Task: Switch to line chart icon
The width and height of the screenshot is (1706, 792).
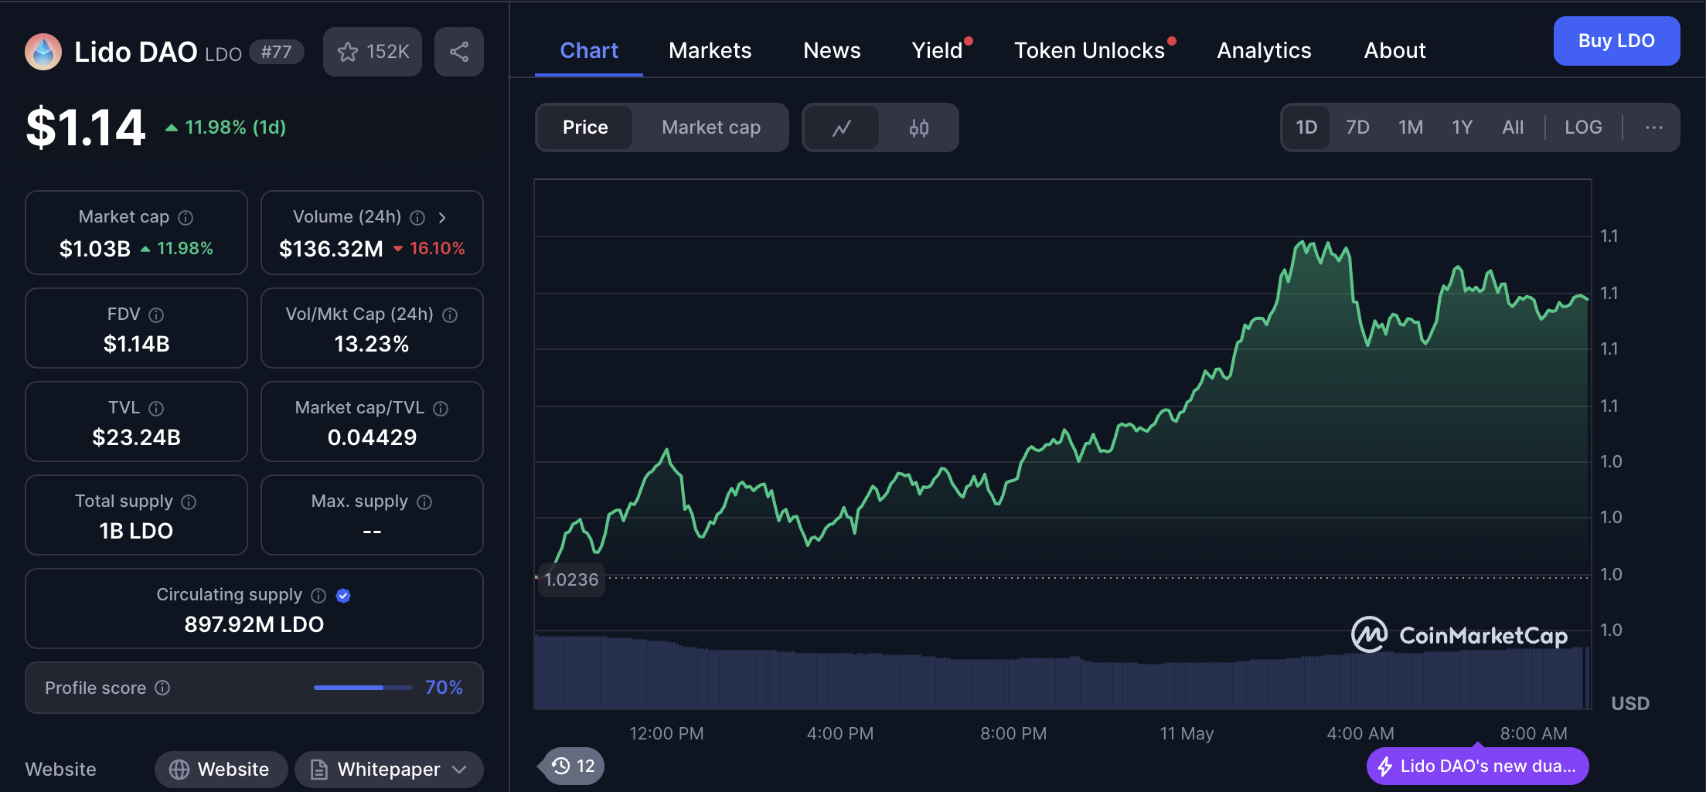Action: (x=842, y=127)
